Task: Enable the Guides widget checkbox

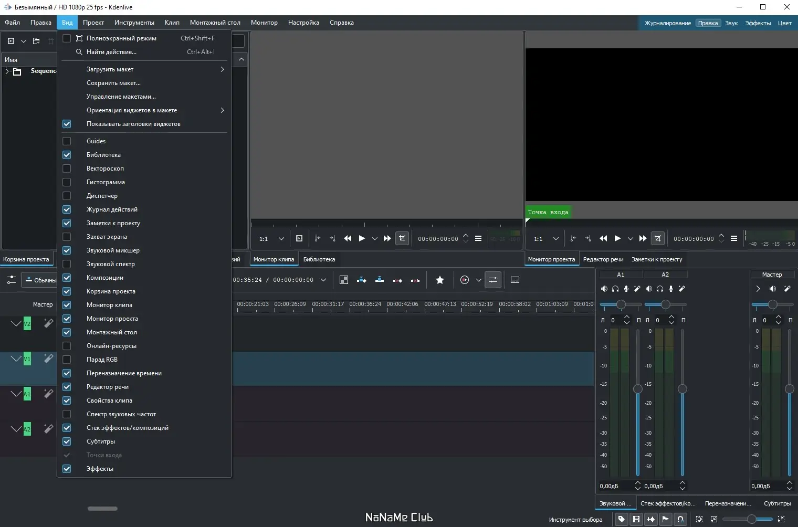Action: coord(67,141)
